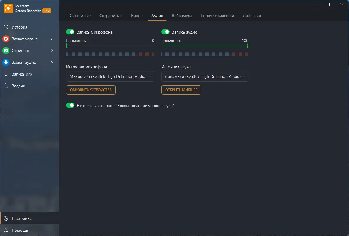This screenshot has height=236, width=349.
Task: Click the «Обновить устройства» button
Action: (91, 90)
